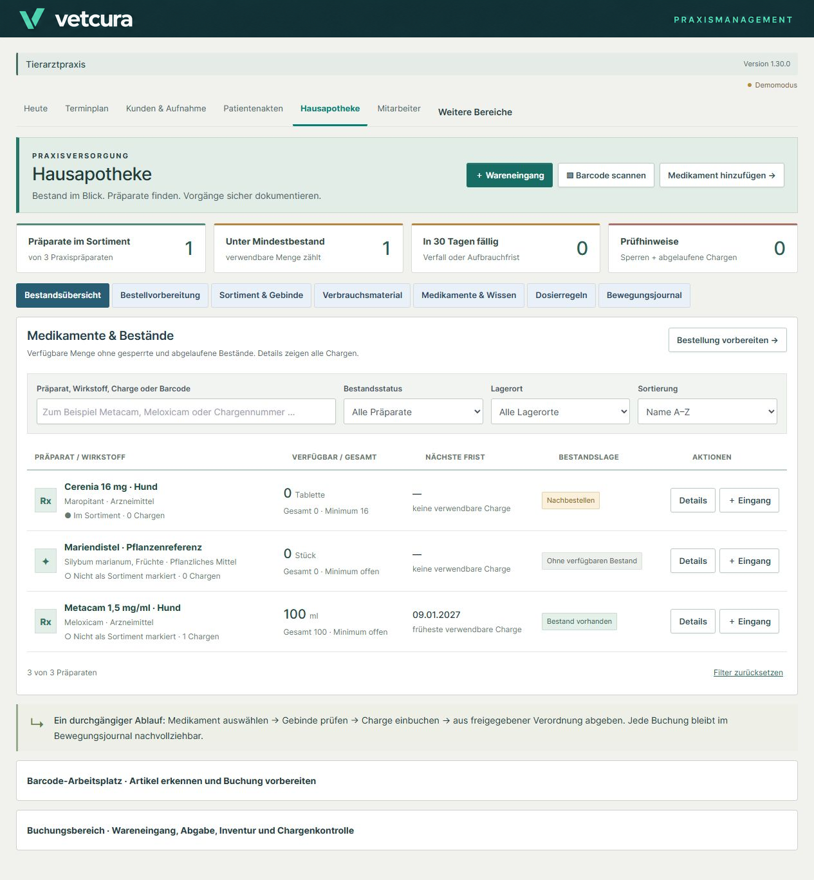Expand the Weitere Bereiche menu
This screenshot has height=880, width=814.
475,112
